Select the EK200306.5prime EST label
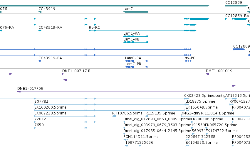The height and width of the screenshot is (147, 250). point(207,119)
